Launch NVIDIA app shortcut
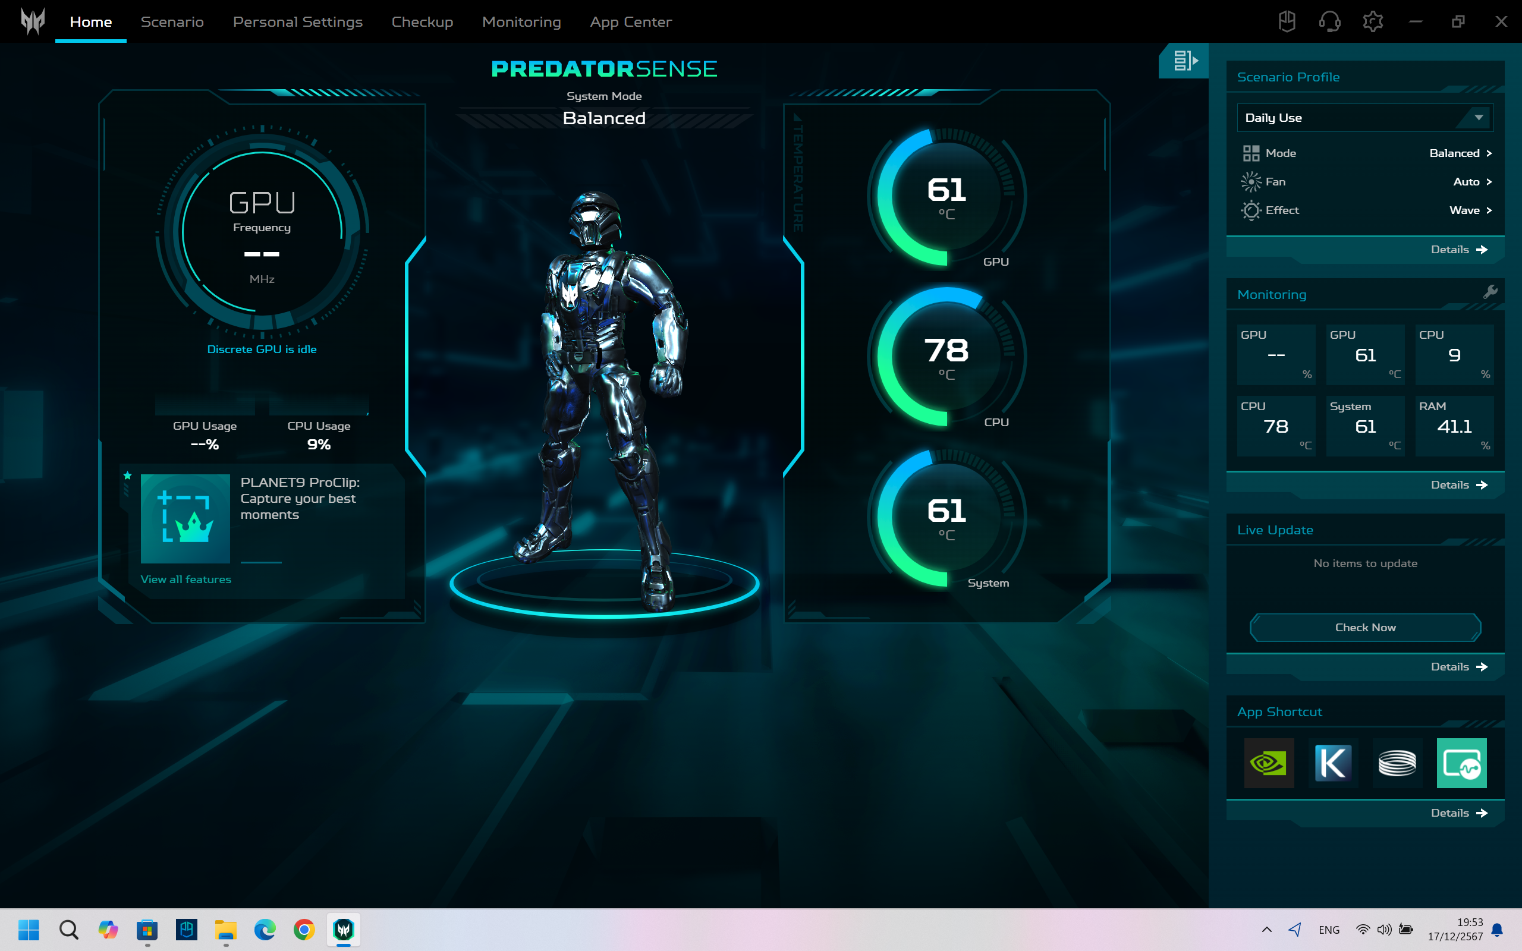Image resolution: width=1522 pixels, height=951 pixels. [x=1269, y=763]
